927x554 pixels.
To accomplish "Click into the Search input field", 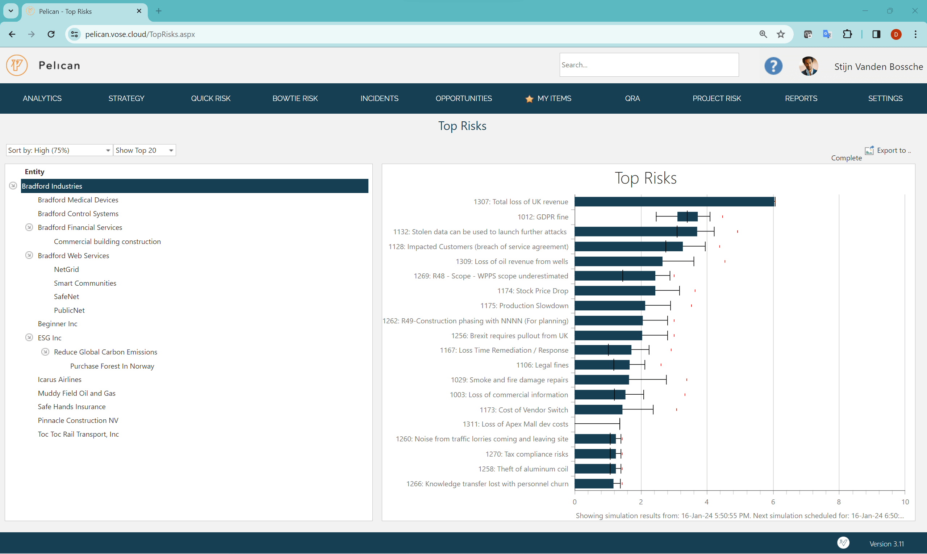I will (649, 65).
